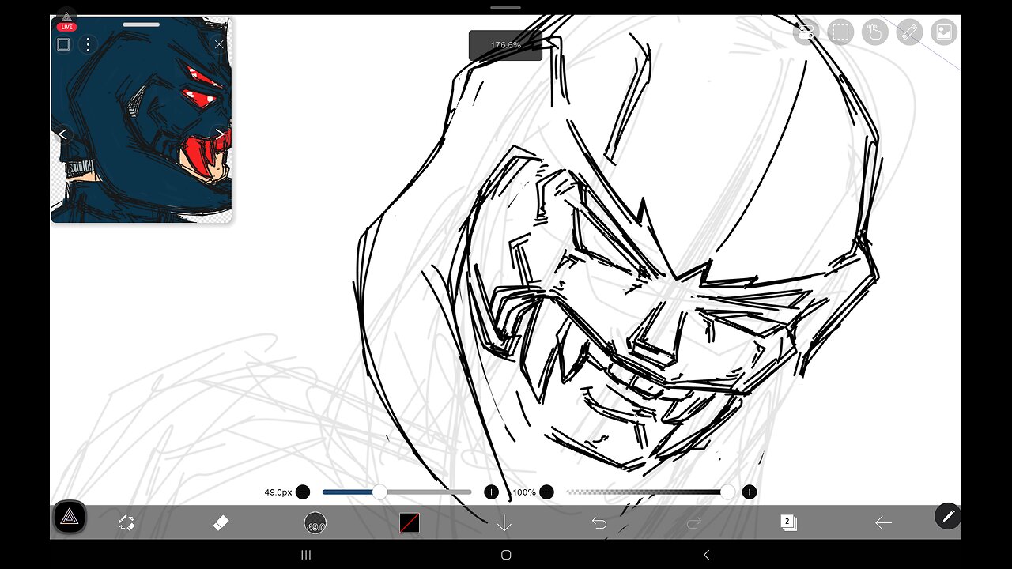The width and height of the screenshot is (1012, 569).
Task: Tap the round pencil button at bottom right
Action: [948, 516]
